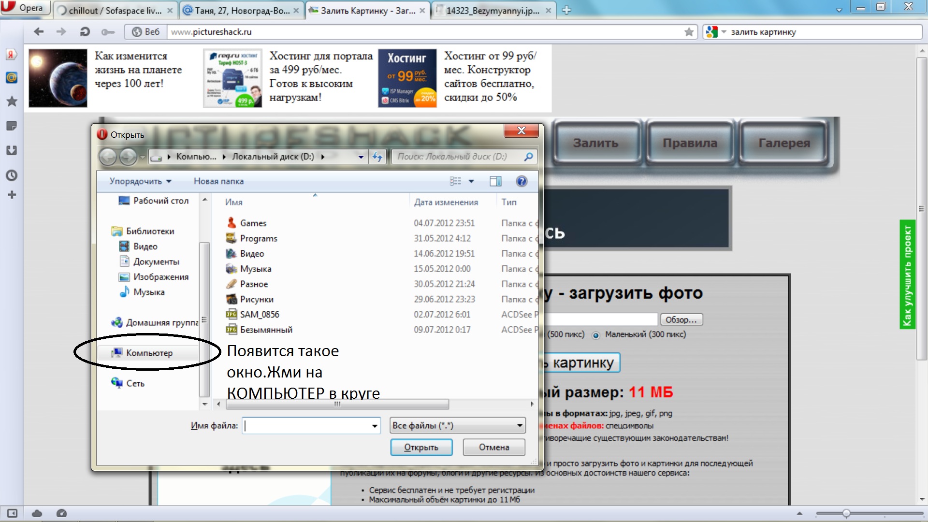Image resolution: width=928 pixels, height=522 pixels.
Task: Click the Обзор... browse button
Action: pos(681,319)
